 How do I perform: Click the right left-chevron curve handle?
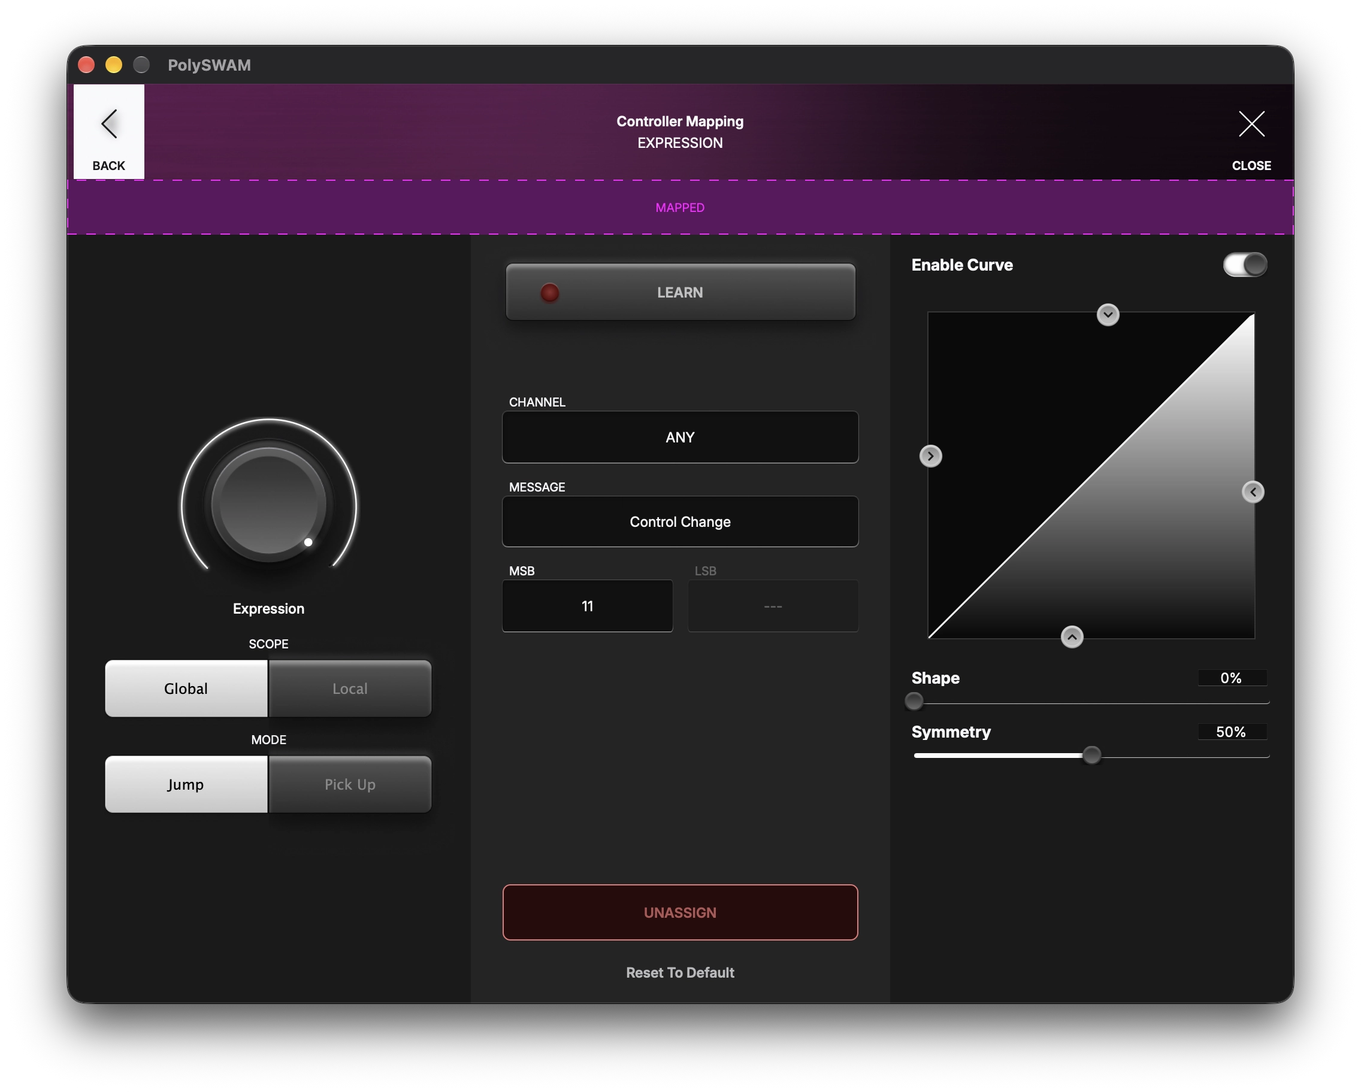click(x=1253, y=492)
